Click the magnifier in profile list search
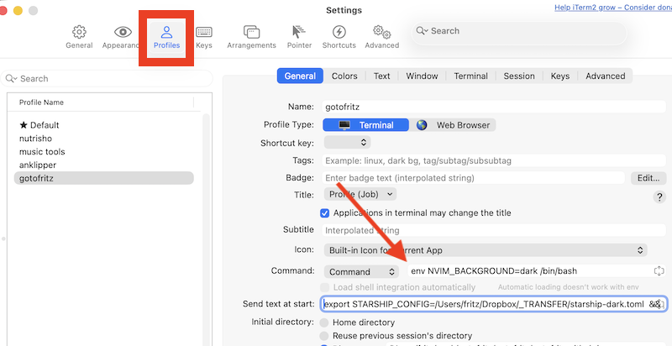Image resolution: width=672 pixels, height=346 pixels. (12, 79)
